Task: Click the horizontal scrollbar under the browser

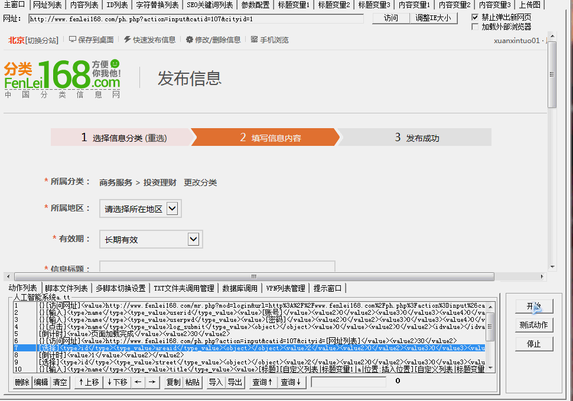Action: [x=254, y=276]
